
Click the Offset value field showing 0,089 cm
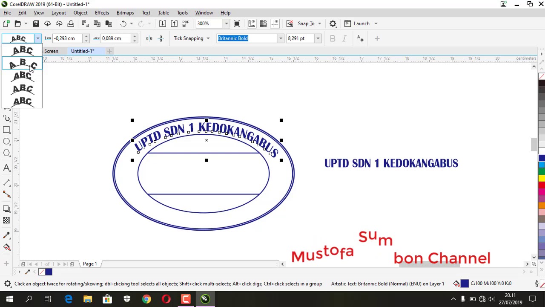[115, 38]
